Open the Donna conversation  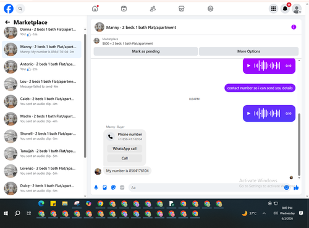click(41, 32)
